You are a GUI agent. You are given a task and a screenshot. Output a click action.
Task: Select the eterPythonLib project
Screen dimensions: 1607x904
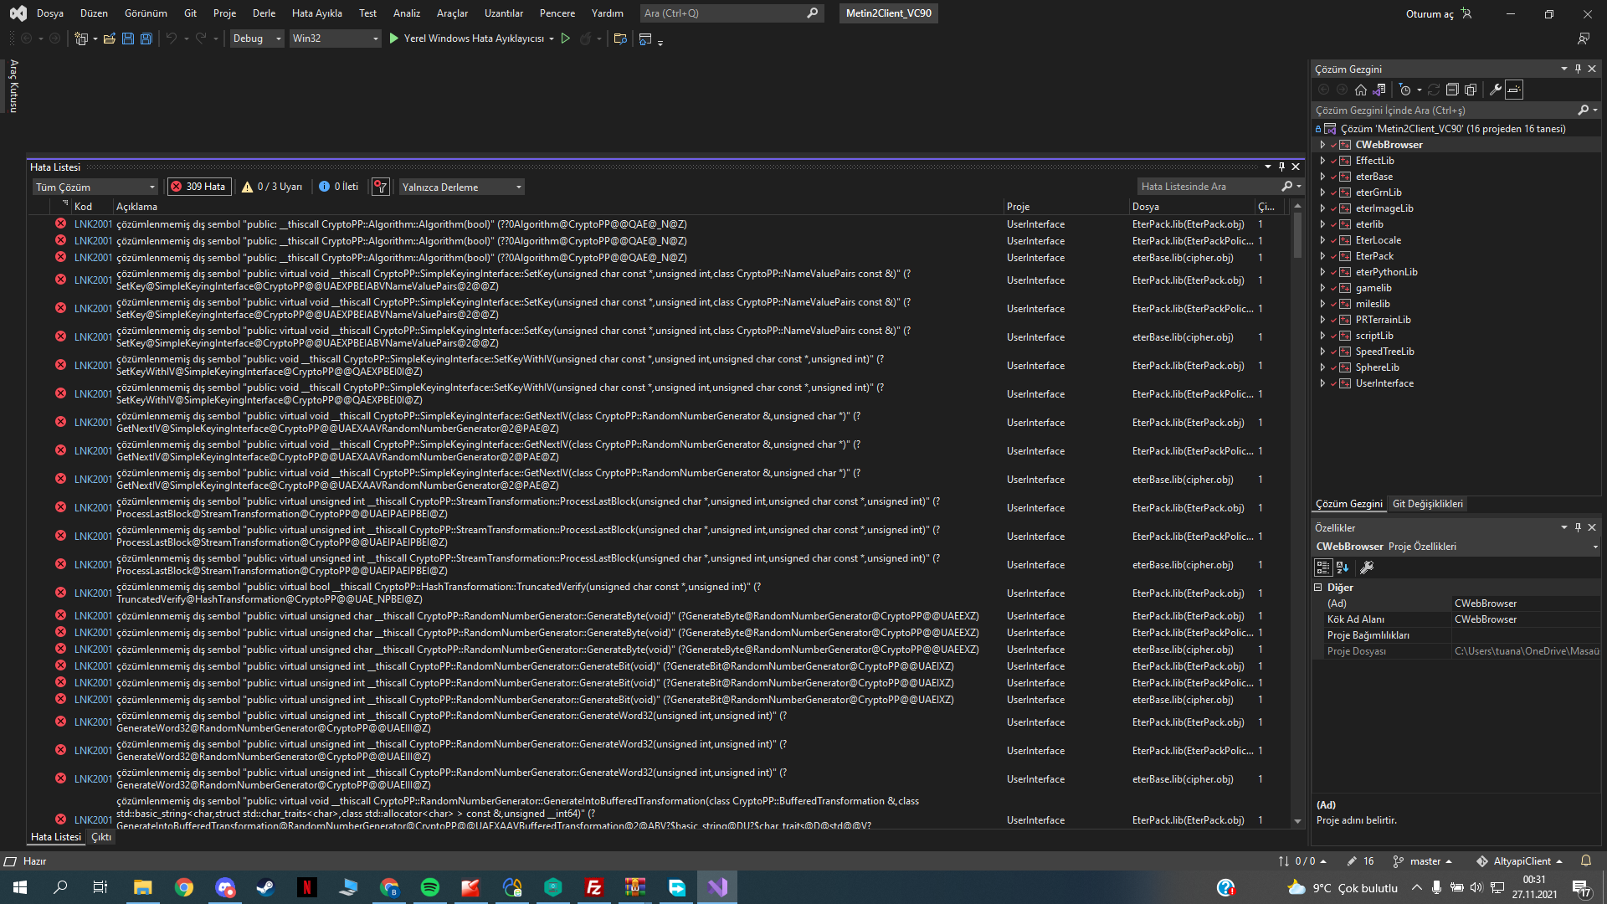pos(1387,272)
